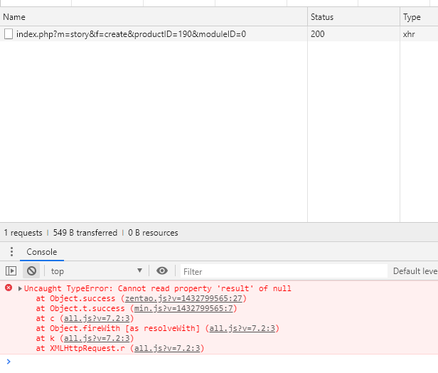Switch to the Console tab
438x373 pixels.
41,252
